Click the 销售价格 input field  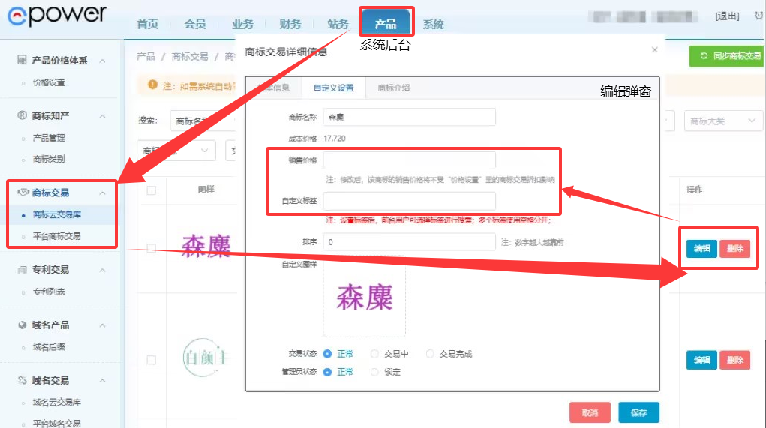[x=410, y=160]
